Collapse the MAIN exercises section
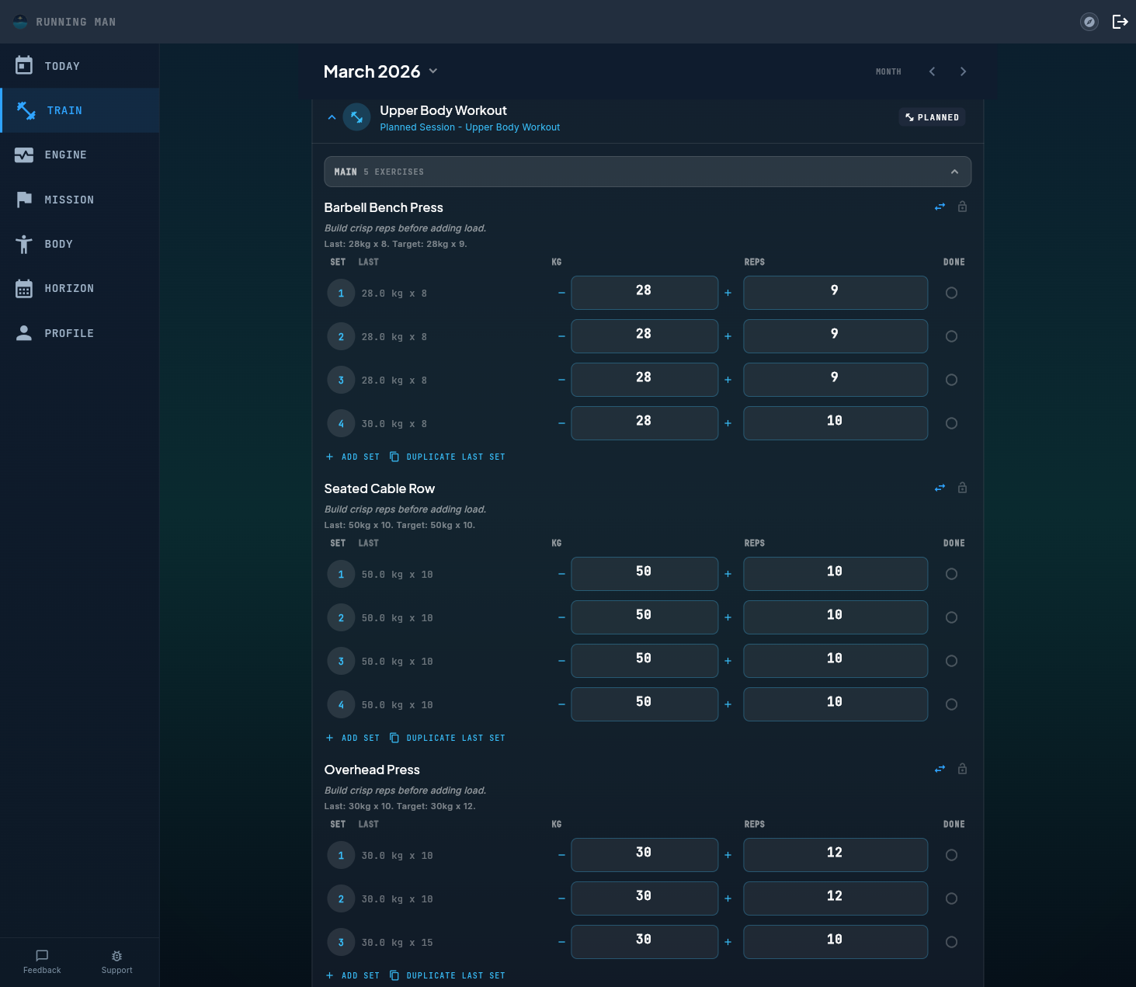 [x=954, y=171]
